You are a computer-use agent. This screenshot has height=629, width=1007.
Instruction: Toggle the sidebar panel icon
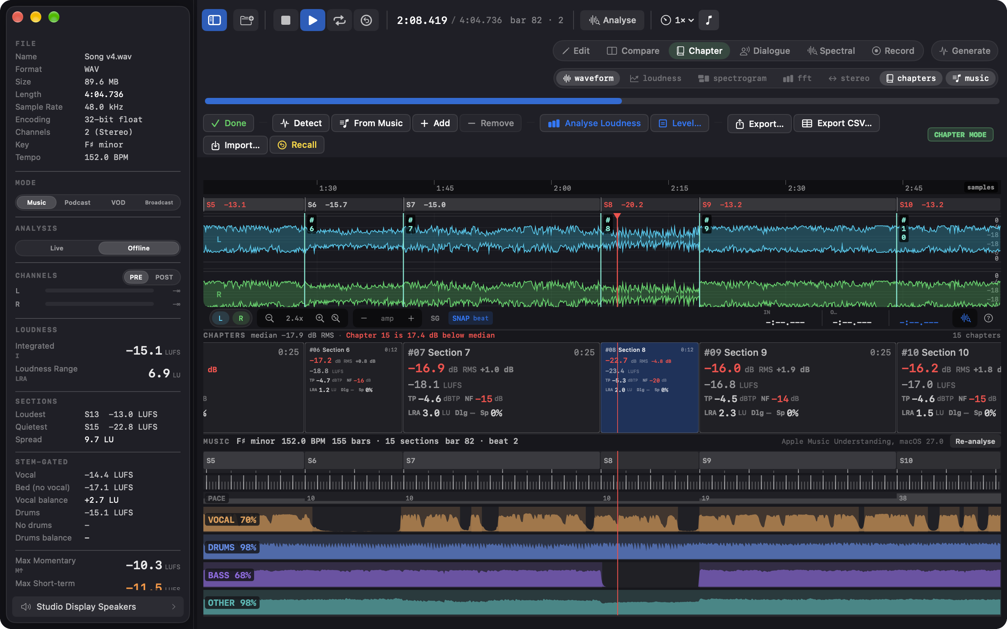(214, 20)
